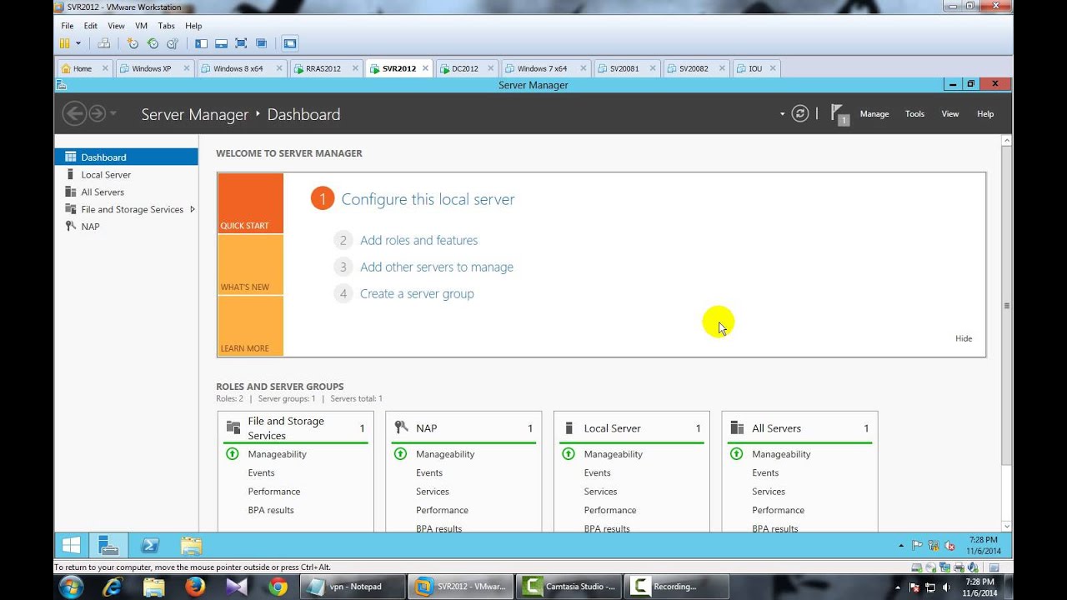Open the snapshot manager icon

173,43
